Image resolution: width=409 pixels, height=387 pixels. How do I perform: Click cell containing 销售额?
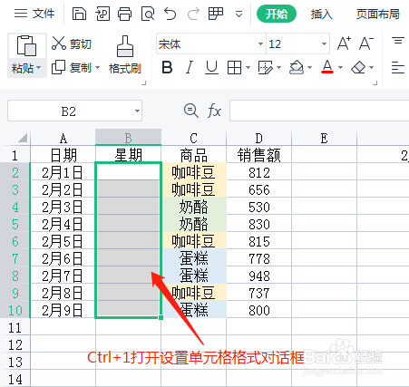[x=258, y=155]
